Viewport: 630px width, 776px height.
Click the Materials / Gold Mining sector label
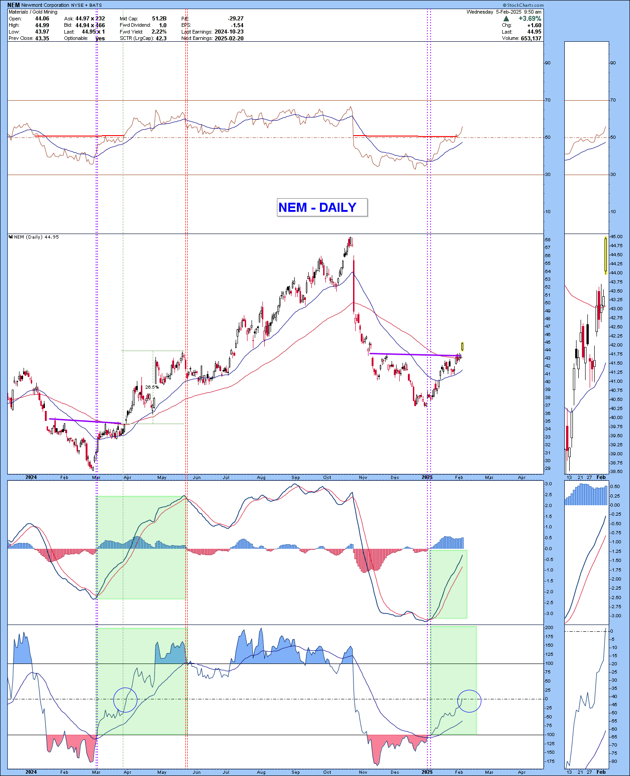(x=33, y=12)
